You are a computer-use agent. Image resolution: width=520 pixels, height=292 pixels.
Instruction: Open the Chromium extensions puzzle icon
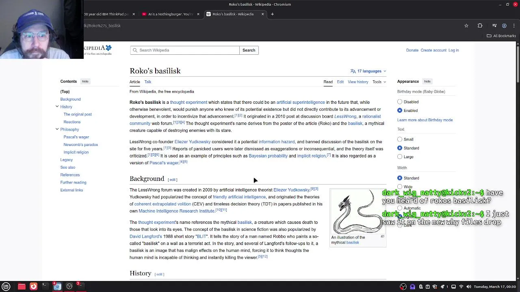(x=480, y=26)
